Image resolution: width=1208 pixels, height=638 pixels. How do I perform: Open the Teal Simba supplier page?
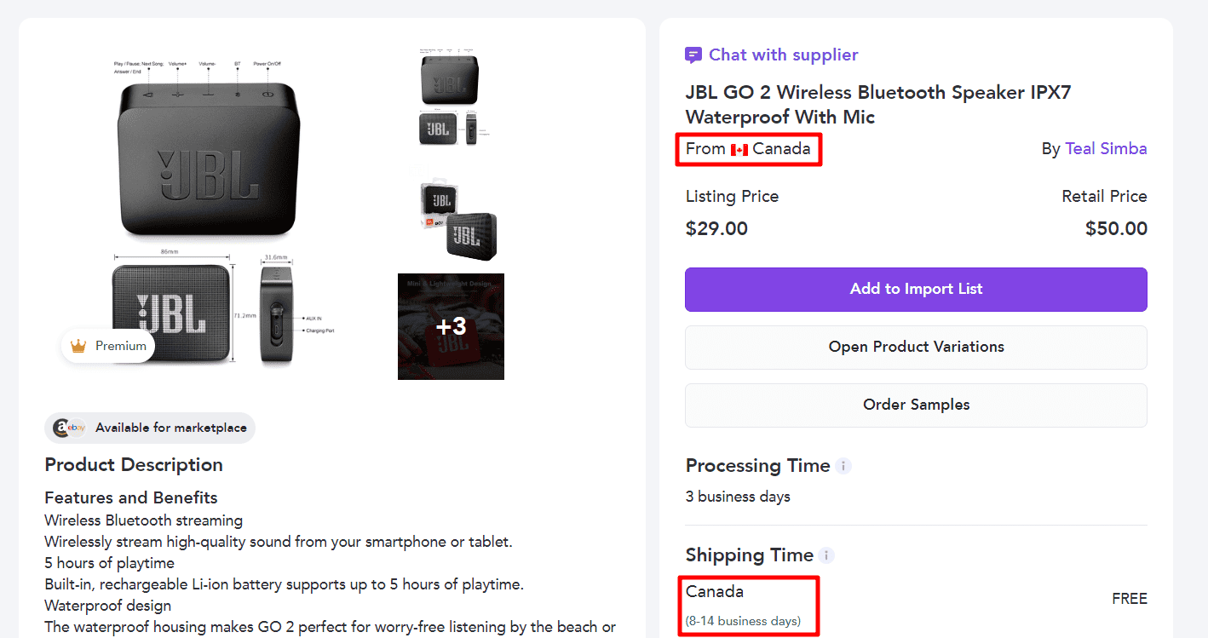(1106, 148)
